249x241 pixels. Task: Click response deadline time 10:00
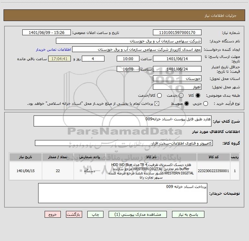[128, 59]
